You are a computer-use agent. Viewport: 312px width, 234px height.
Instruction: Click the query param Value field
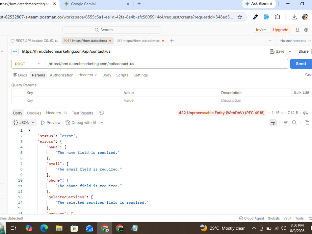point(170,100)
